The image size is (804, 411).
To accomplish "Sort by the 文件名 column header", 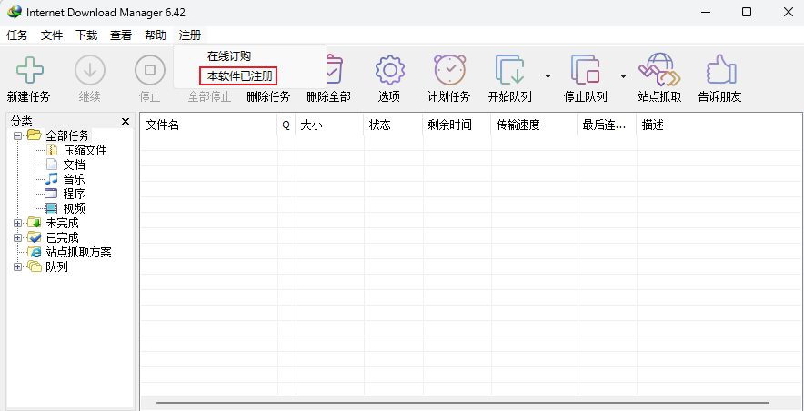I will click(x=208, y=125).
